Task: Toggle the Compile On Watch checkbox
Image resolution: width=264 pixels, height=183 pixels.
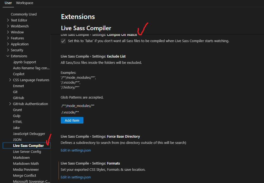Action: 63,41
